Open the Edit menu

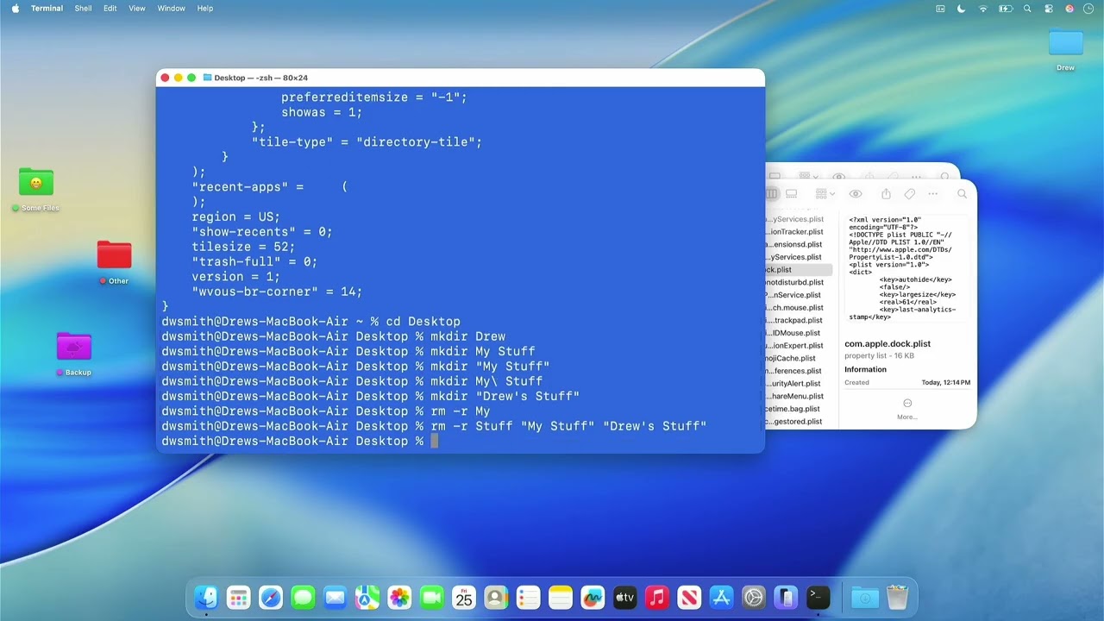[x=110, y=9]
